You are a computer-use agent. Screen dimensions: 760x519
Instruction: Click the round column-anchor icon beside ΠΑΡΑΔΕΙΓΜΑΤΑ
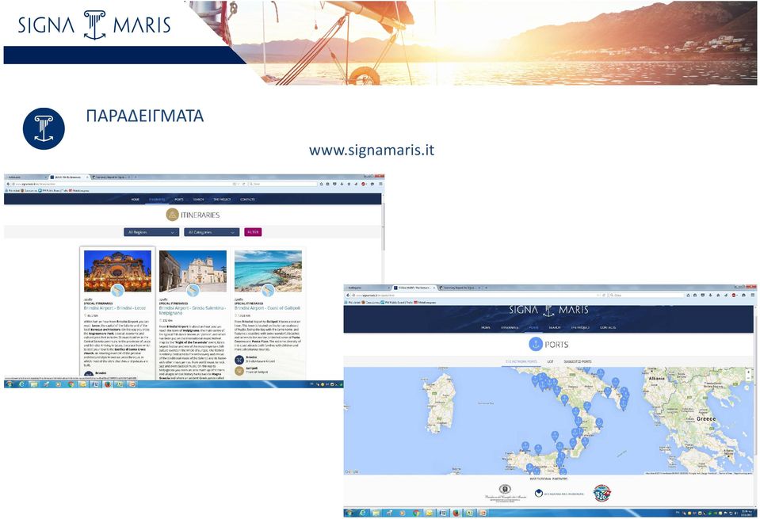tap(44, 128)
